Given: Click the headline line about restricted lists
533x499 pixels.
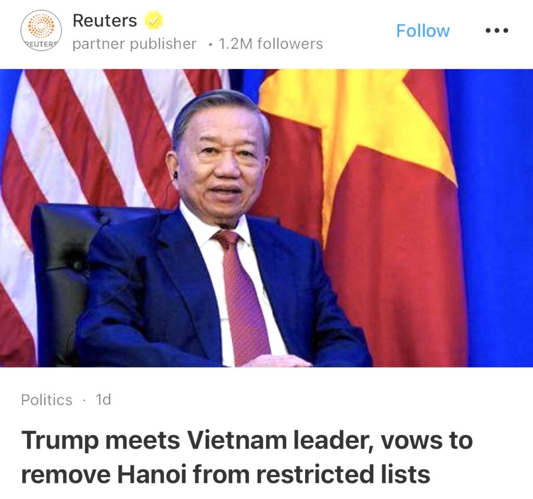Looking at the screenshot, I should (226, 474).
